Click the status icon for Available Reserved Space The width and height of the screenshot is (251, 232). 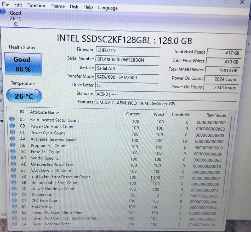click(x=13, y=138)
